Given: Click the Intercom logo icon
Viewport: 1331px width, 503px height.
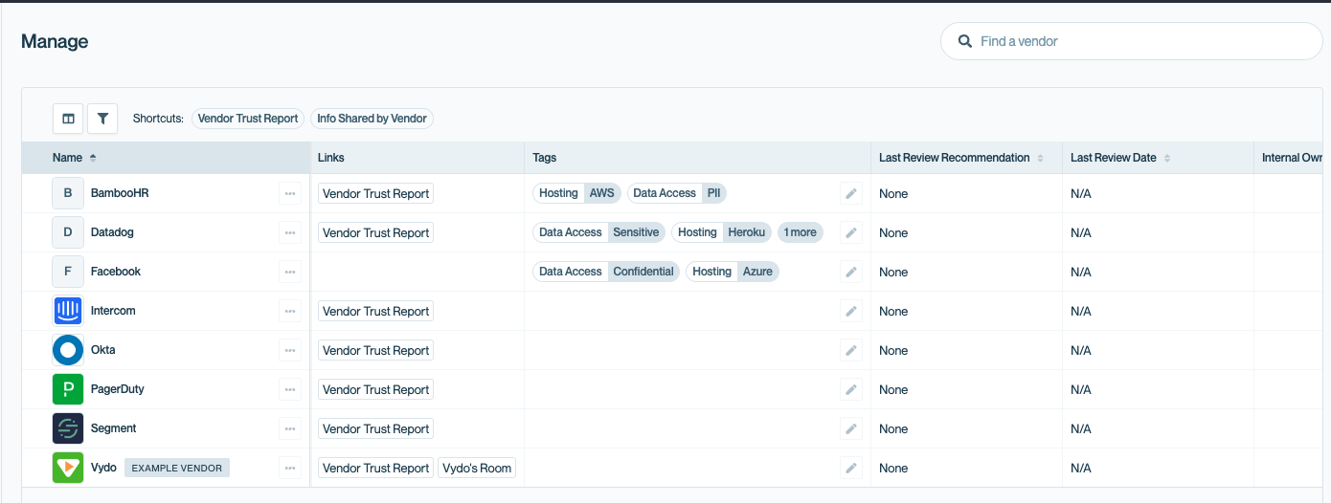Looking at the screenshot, I should [x=68, y=311].
